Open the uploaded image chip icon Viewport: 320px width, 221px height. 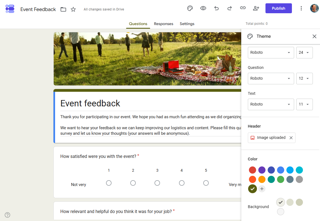point(253,138)
